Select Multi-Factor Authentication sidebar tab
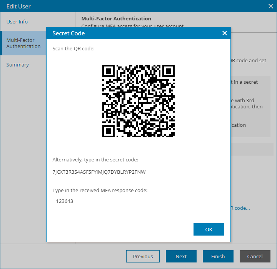This screenshot has height=269, width=277. click(x=23, y=43)
